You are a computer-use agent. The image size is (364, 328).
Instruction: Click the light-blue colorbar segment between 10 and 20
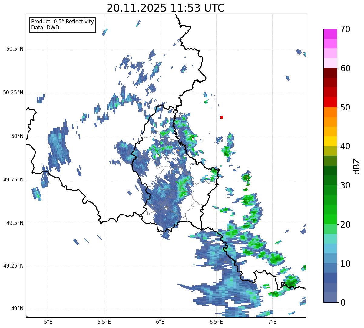[x=330, y=249]
